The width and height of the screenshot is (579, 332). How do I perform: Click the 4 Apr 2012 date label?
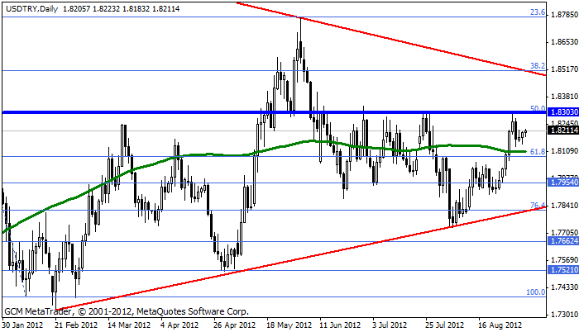179,325
